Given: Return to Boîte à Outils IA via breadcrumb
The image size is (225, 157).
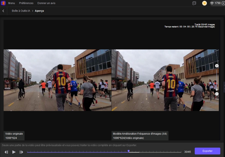Looking at the screenshot, I should (x=22, y=11).
